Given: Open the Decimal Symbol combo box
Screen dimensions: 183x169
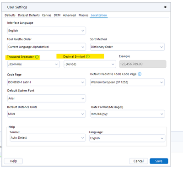Looking at the screenshot, I should [x=90, y=64].
